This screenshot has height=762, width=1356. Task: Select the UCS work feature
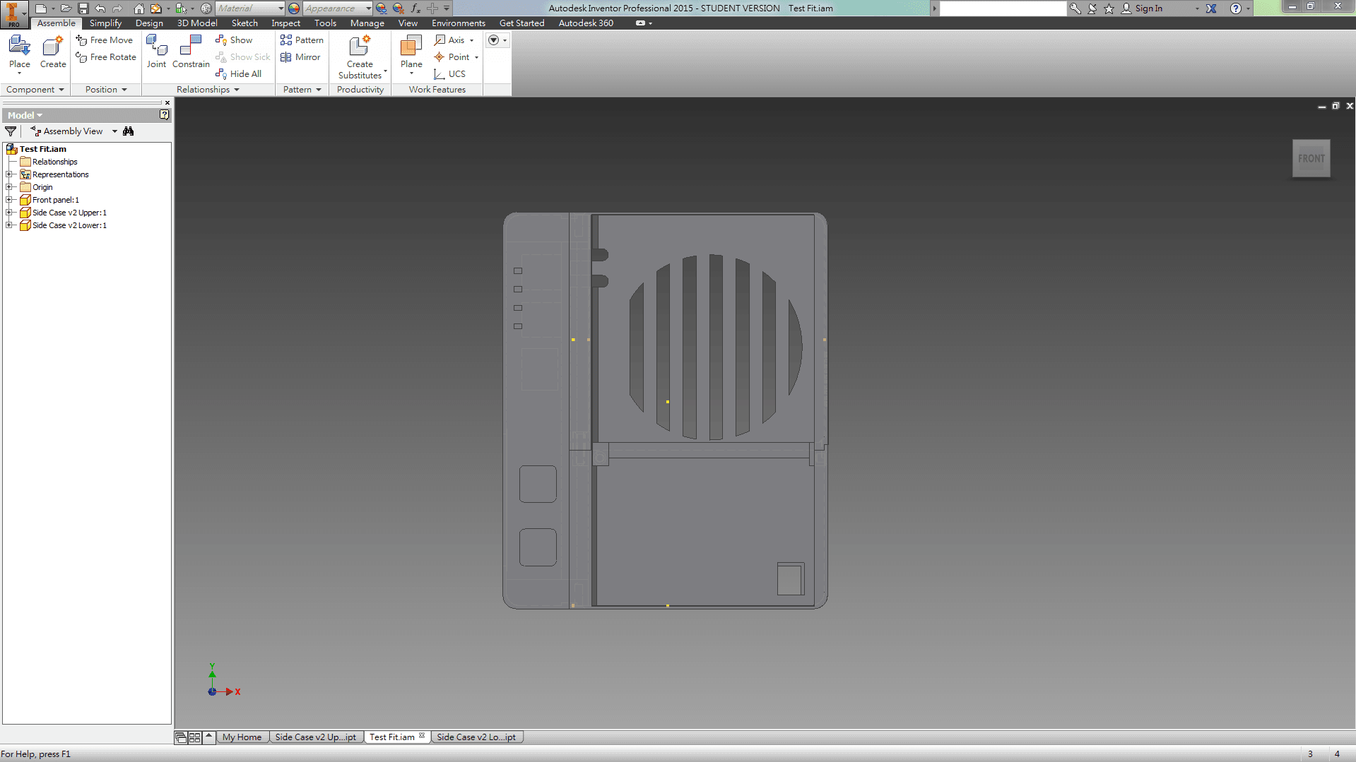click(x=452, y=74)
